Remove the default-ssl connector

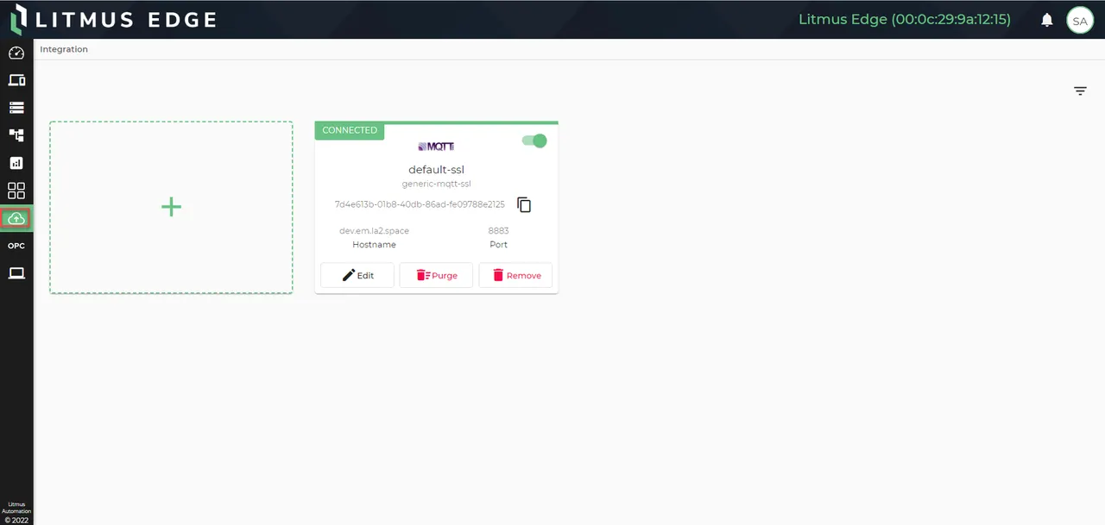515,275
